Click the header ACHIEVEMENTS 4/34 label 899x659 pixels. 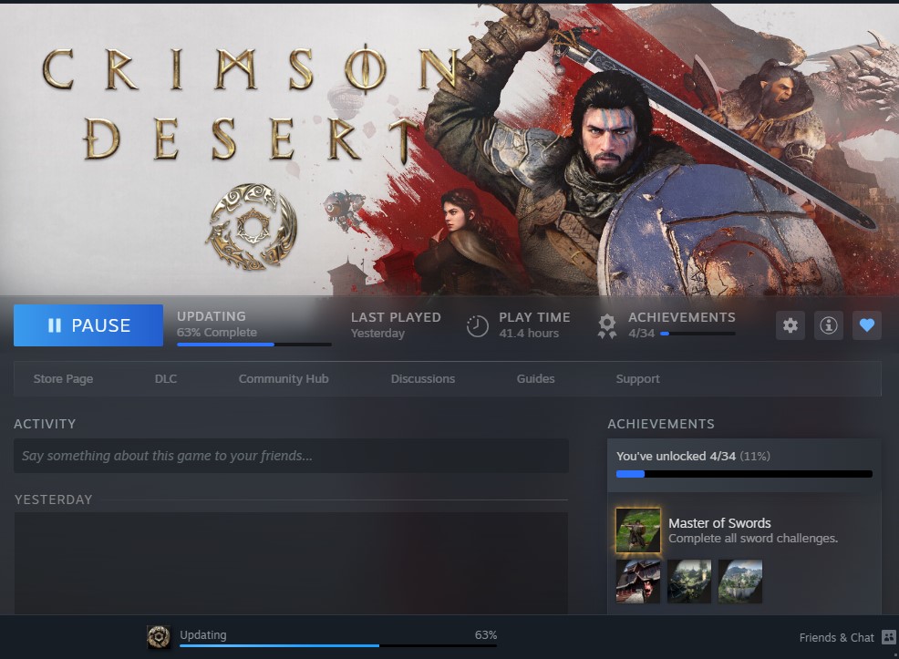682,324
